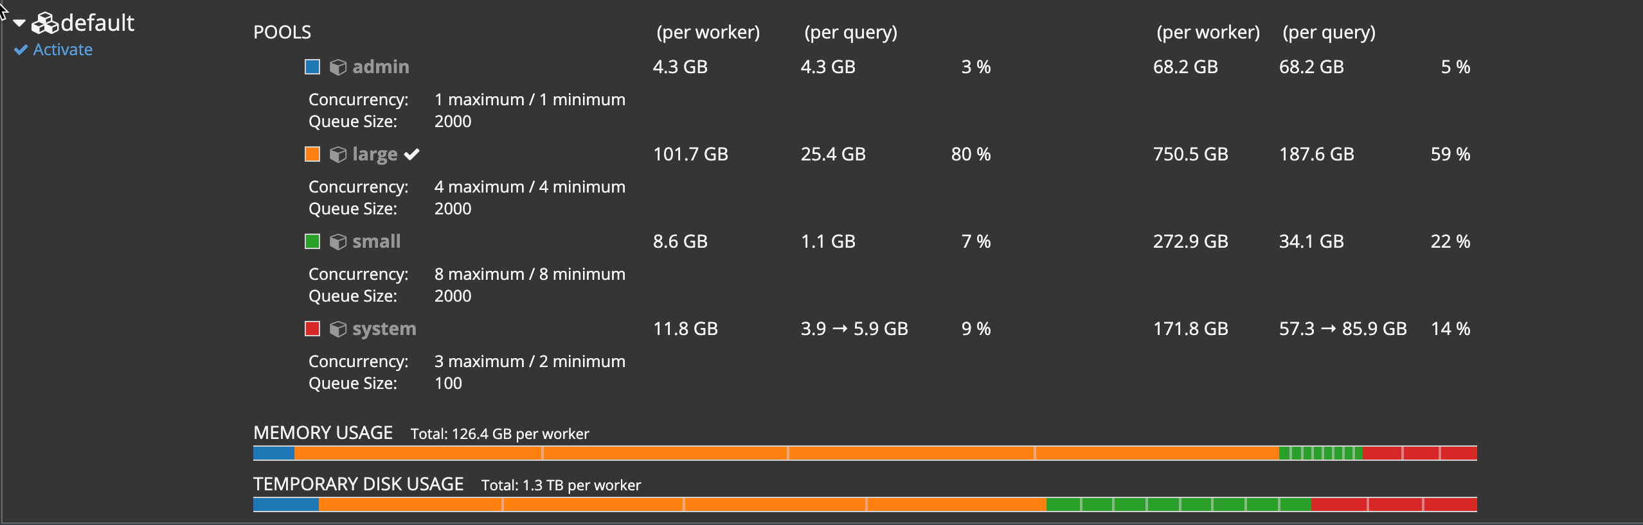Click the red system pool swatch
This screenshot has width=1643, height=525.
click(x=312, y=329)
